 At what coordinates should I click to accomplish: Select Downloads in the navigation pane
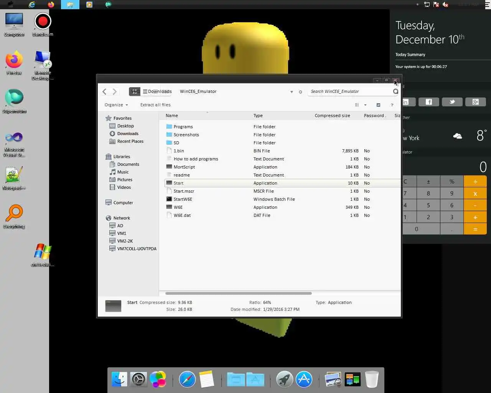click(x=128, y=134)
